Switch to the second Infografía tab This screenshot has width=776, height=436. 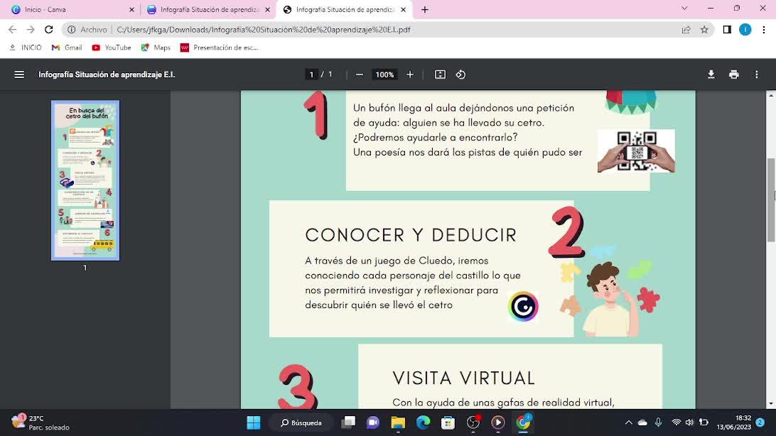tap(208, 9)
